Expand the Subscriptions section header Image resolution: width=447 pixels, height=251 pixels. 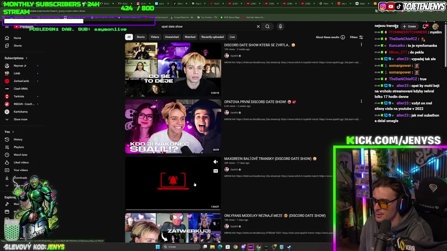pos(16,58)
